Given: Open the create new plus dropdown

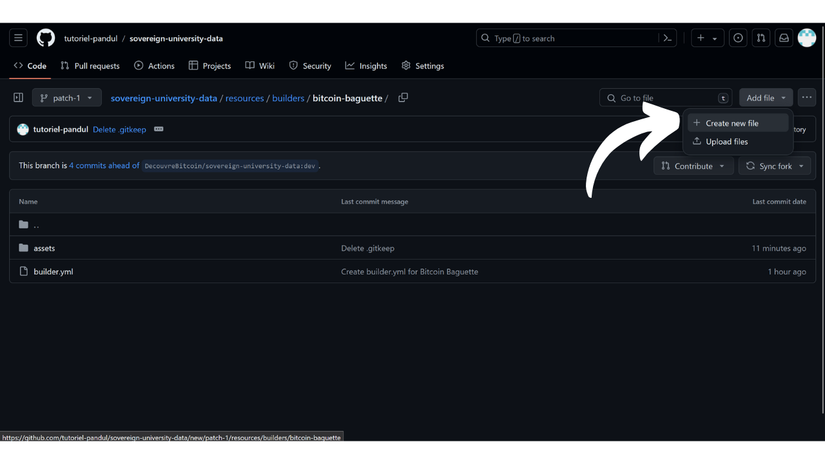Looking at the screenshot, I should click(707, 38).
